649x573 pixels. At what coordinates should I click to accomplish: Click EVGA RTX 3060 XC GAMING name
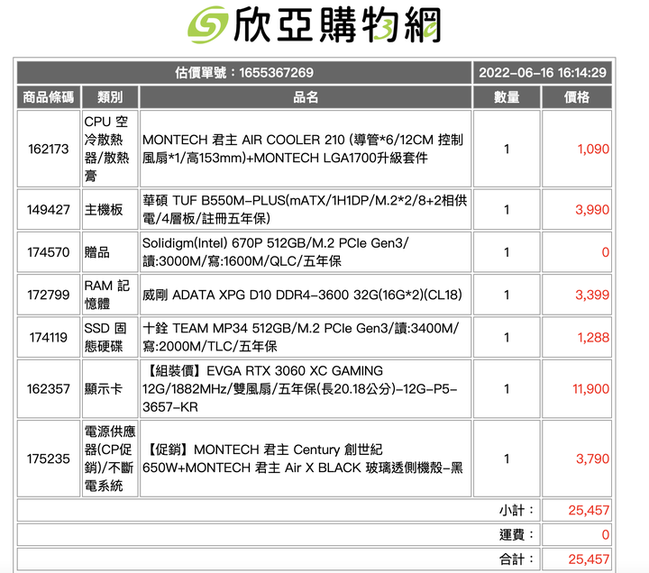point(299,389)
